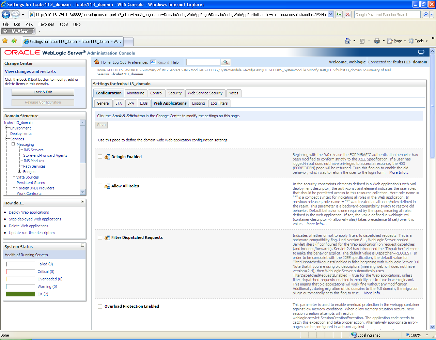Click the icon beside Filter Dispatched Requests label
This screenshot has height=340, width=436.
point(107,237)
